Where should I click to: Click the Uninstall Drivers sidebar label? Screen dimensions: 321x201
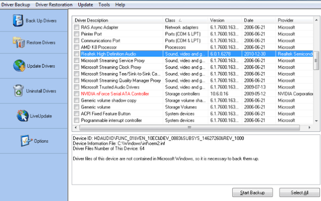[41, 91]
